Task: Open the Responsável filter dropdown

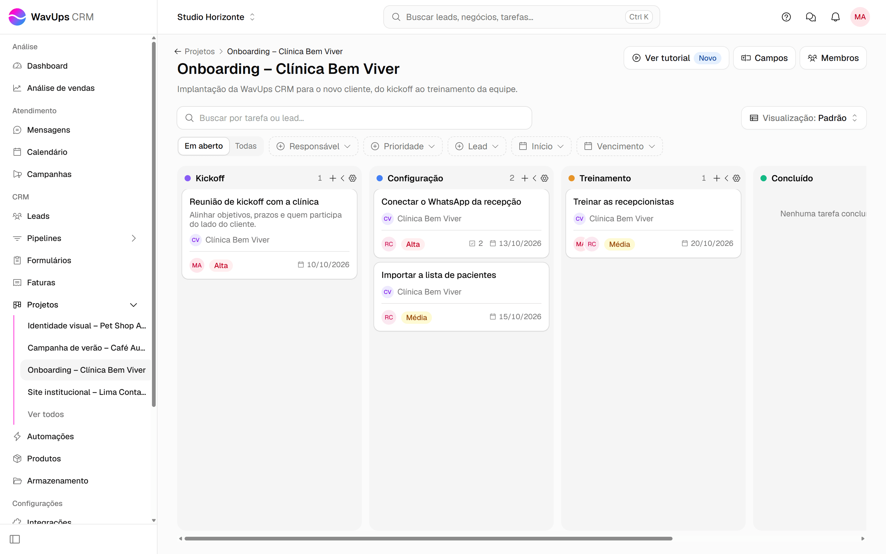Action: click(313, 146)
